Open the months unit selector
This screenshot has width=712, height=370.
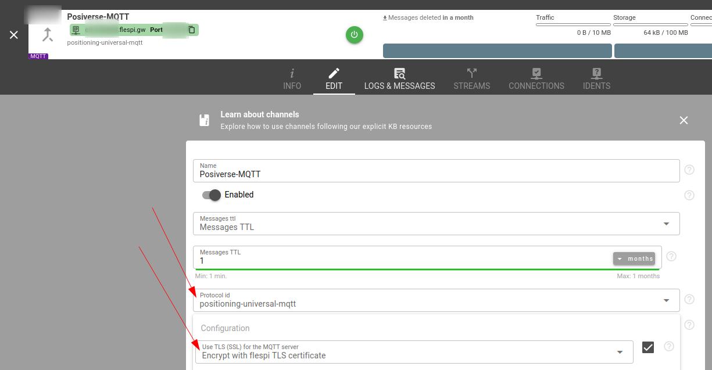click(x=634, y=258)
